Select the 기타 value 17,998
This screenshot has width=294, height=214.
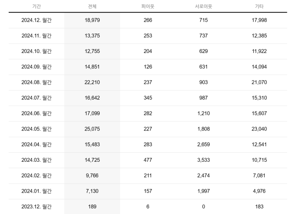tap(259, 20)
